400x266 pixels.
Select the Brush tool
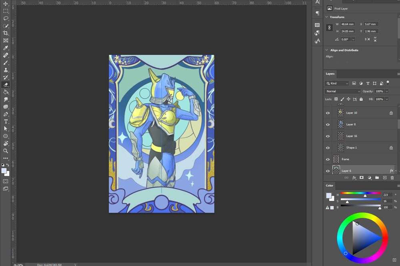[x=6, y=62]
